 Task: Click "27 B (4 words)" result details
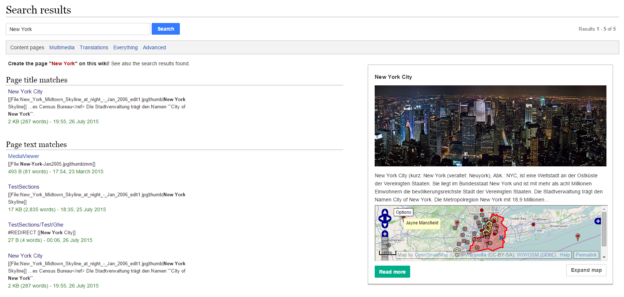pyautogui.click(x=25, y=240)
